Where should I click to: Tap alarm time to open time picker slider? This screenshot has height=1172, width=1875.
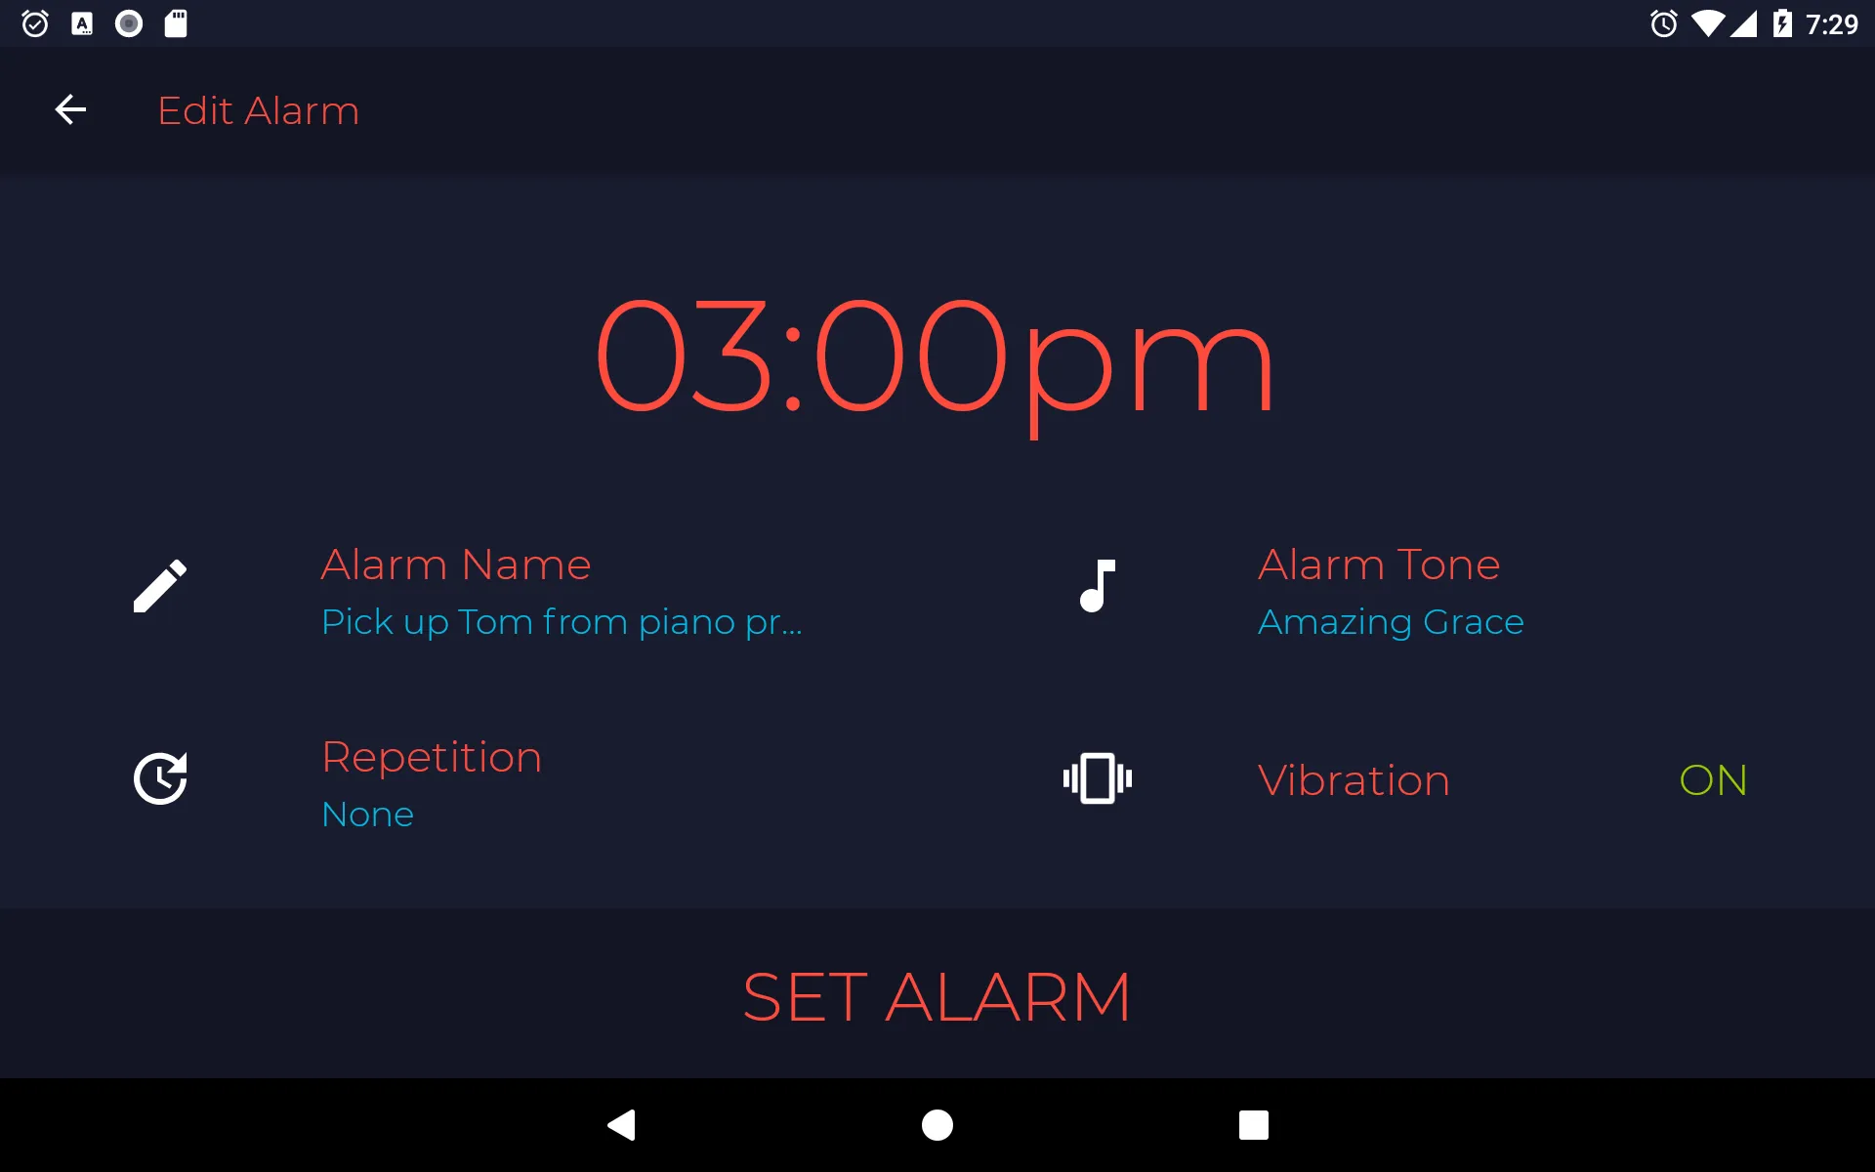(937, 356)
